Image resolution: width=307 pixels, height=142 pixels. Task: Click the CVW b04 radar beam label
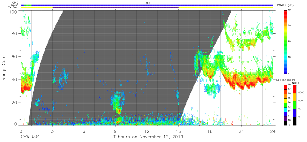30,137
